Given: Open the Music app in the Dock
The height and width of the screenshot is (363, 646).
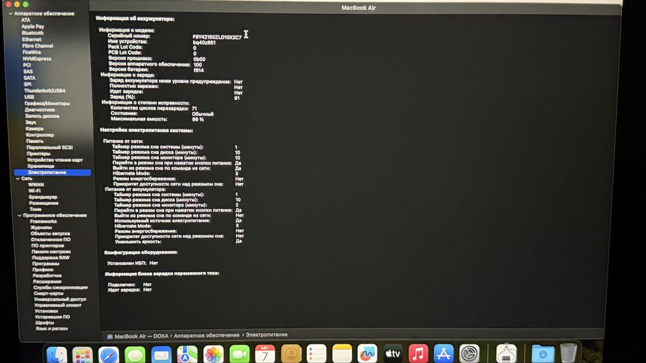Looking at the screenshot, I should pos(418,353).
